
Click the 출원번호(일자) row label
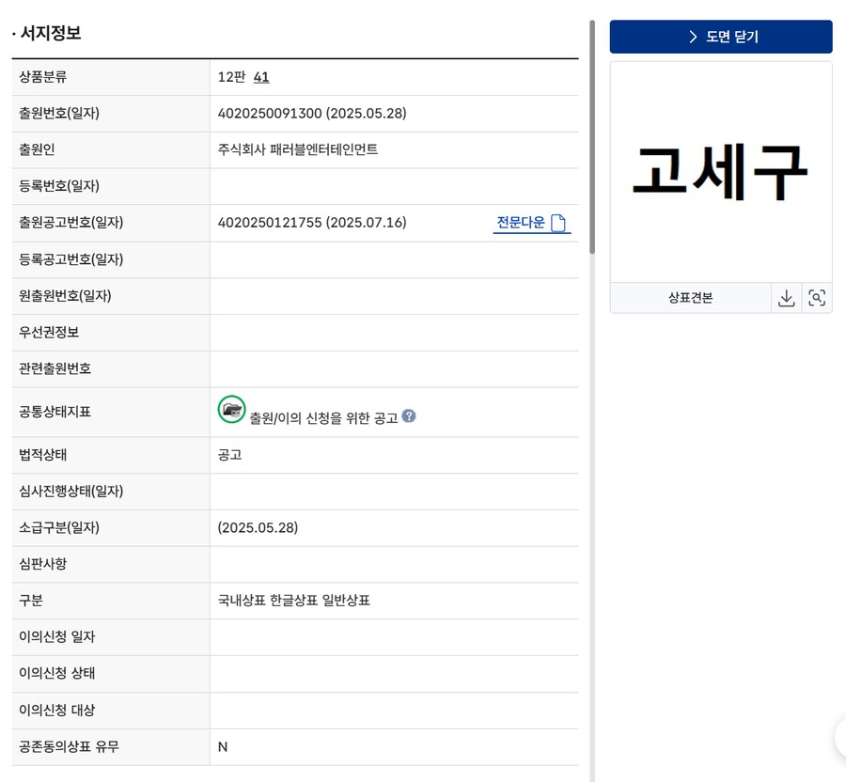[59, 113]
